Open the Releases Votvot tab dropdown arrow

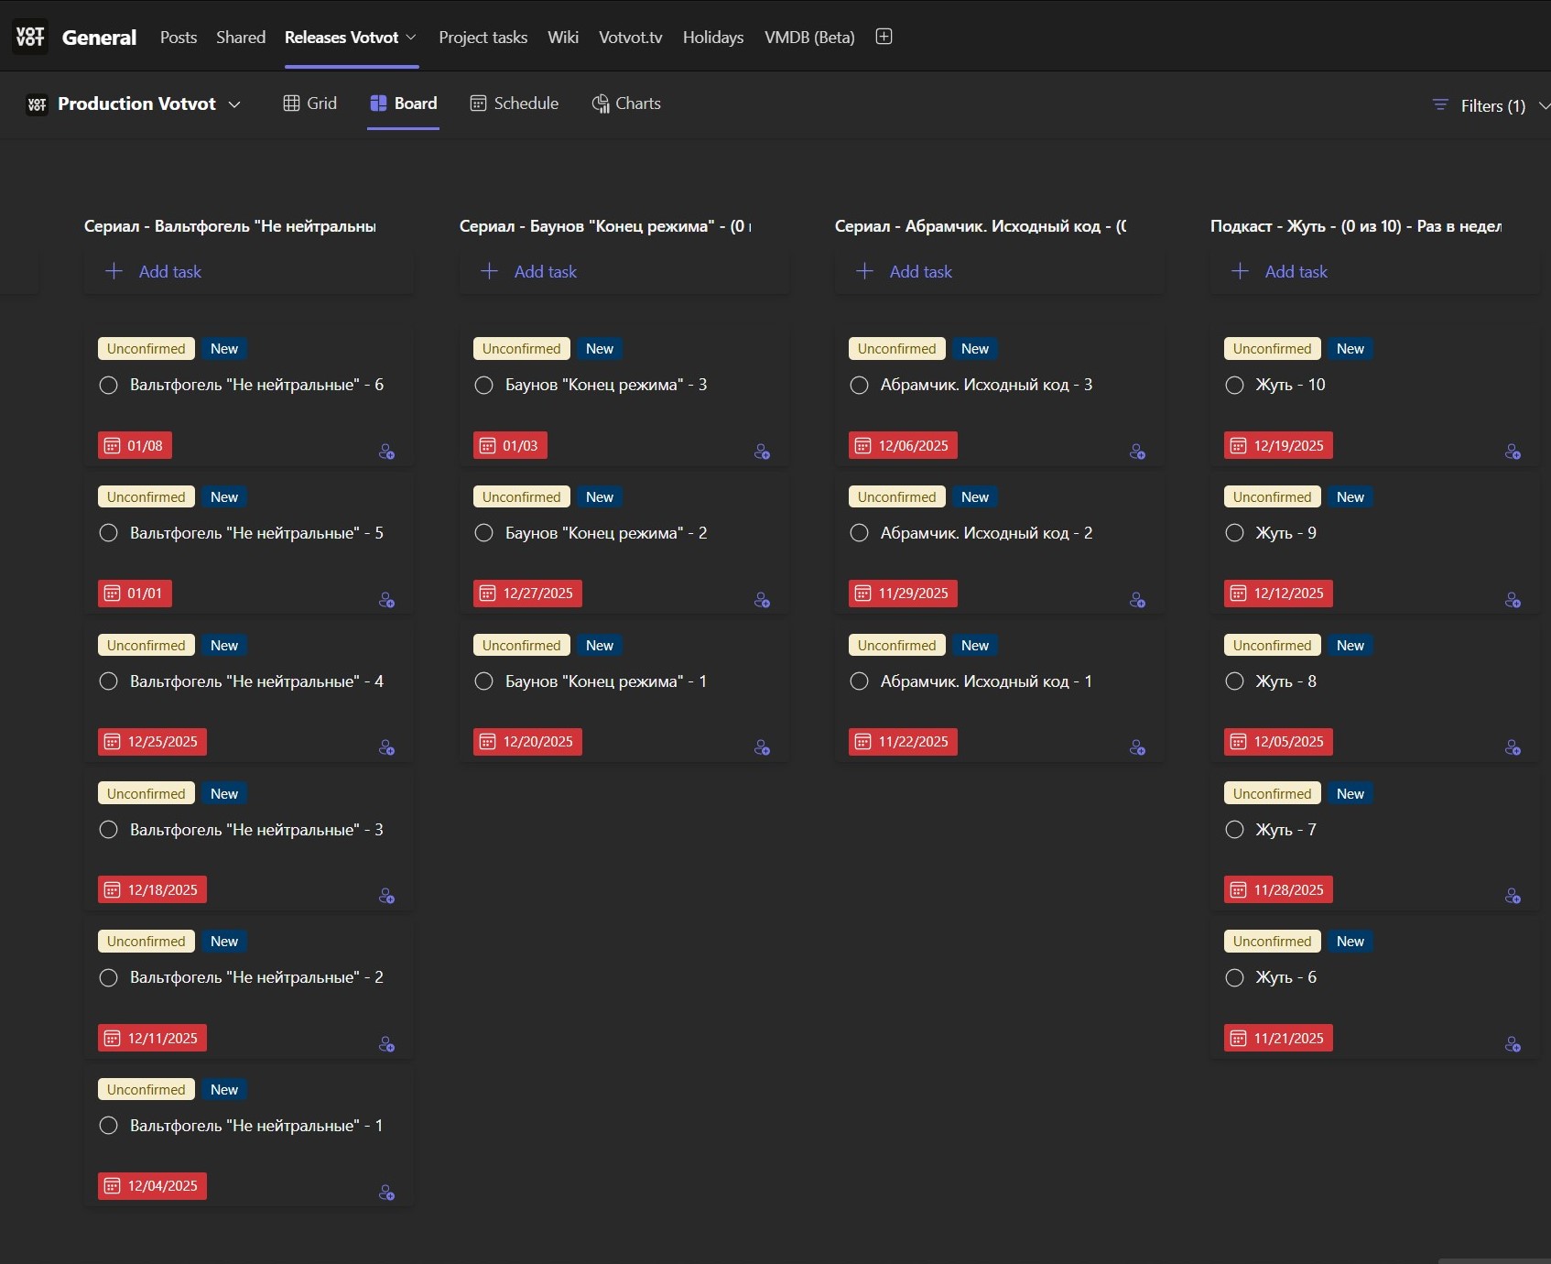click(411, 38)
